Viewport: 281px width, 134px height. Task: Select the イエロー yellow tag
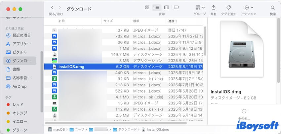coord(17,122)
